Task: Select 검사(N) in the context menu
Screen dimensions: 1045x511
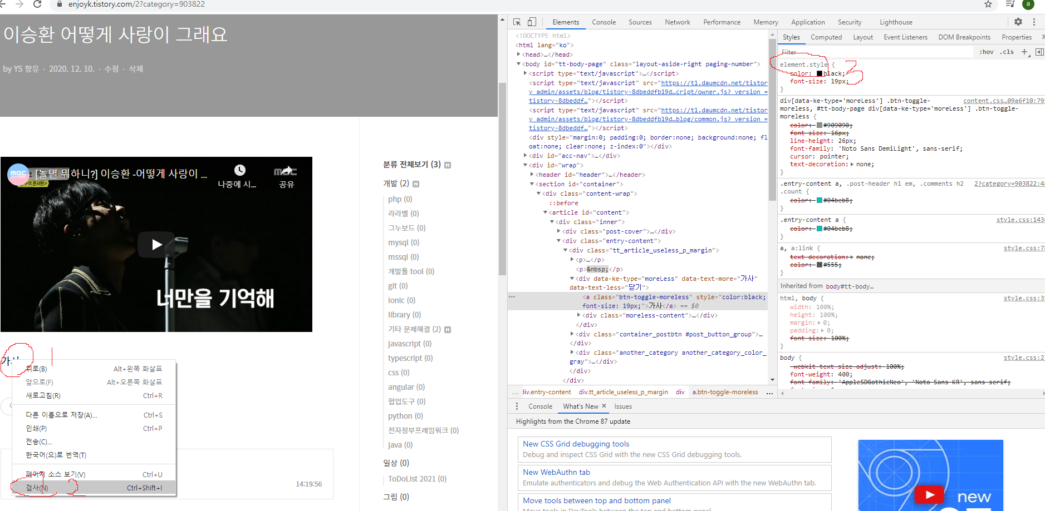Action: 94,488
